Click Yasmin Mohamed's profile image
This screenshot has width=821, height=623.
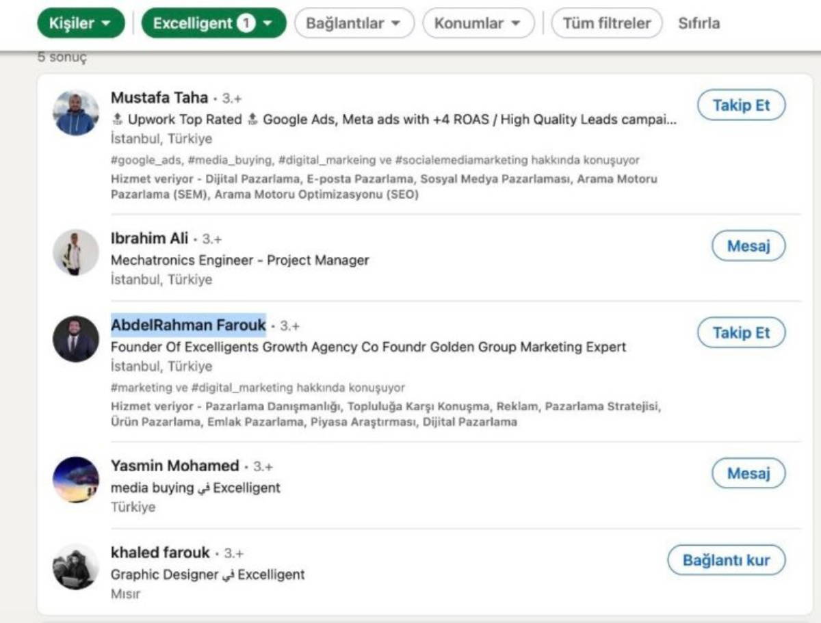tap(76, 479)
